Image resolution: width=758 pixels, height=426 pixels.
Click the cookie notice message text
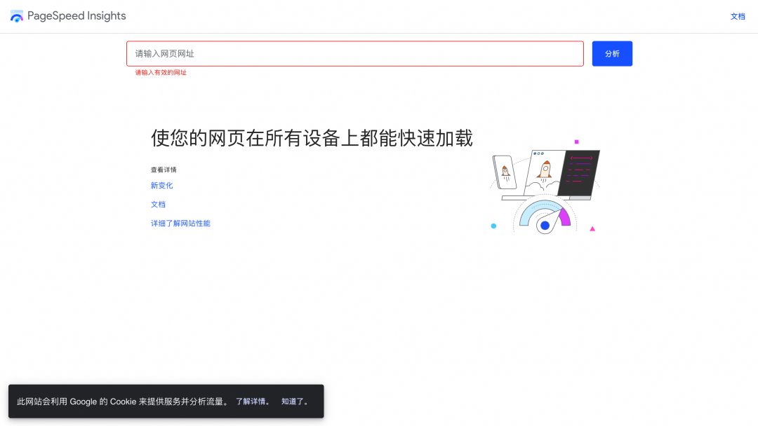coord(124,401)
